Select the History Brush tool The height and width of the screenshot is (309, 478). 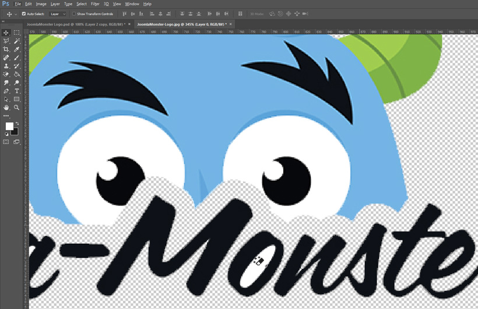[16, 66]
